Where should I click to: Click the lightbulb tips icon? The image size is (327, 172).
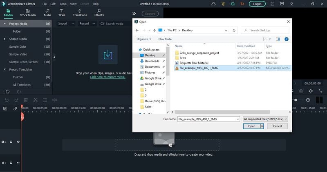(223, 4)
